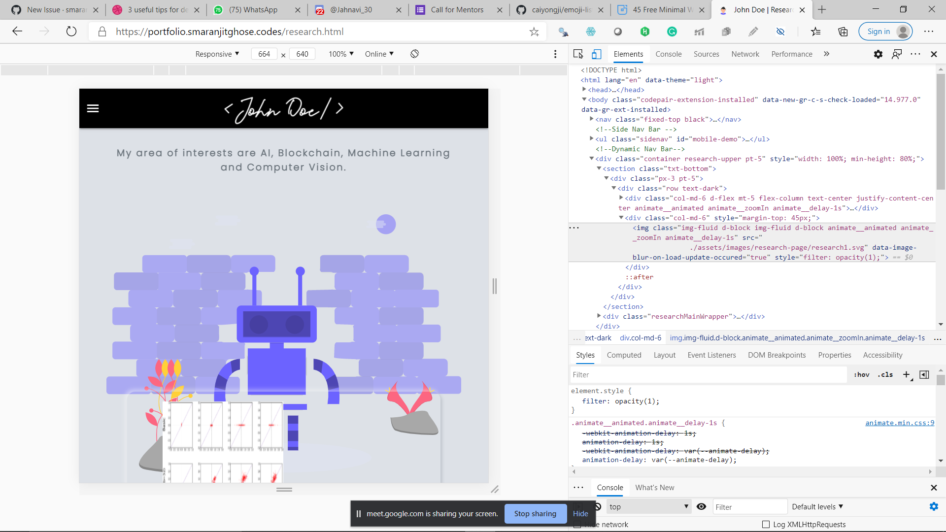Click the viewport width input field
Viewport: 946px width, 532px height.
264,54
